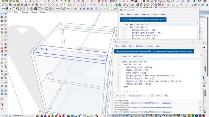Image resolution: width=209 pixels, height=117 pixels.
Task: Select the Circle tool
Action: coord(2,32)
